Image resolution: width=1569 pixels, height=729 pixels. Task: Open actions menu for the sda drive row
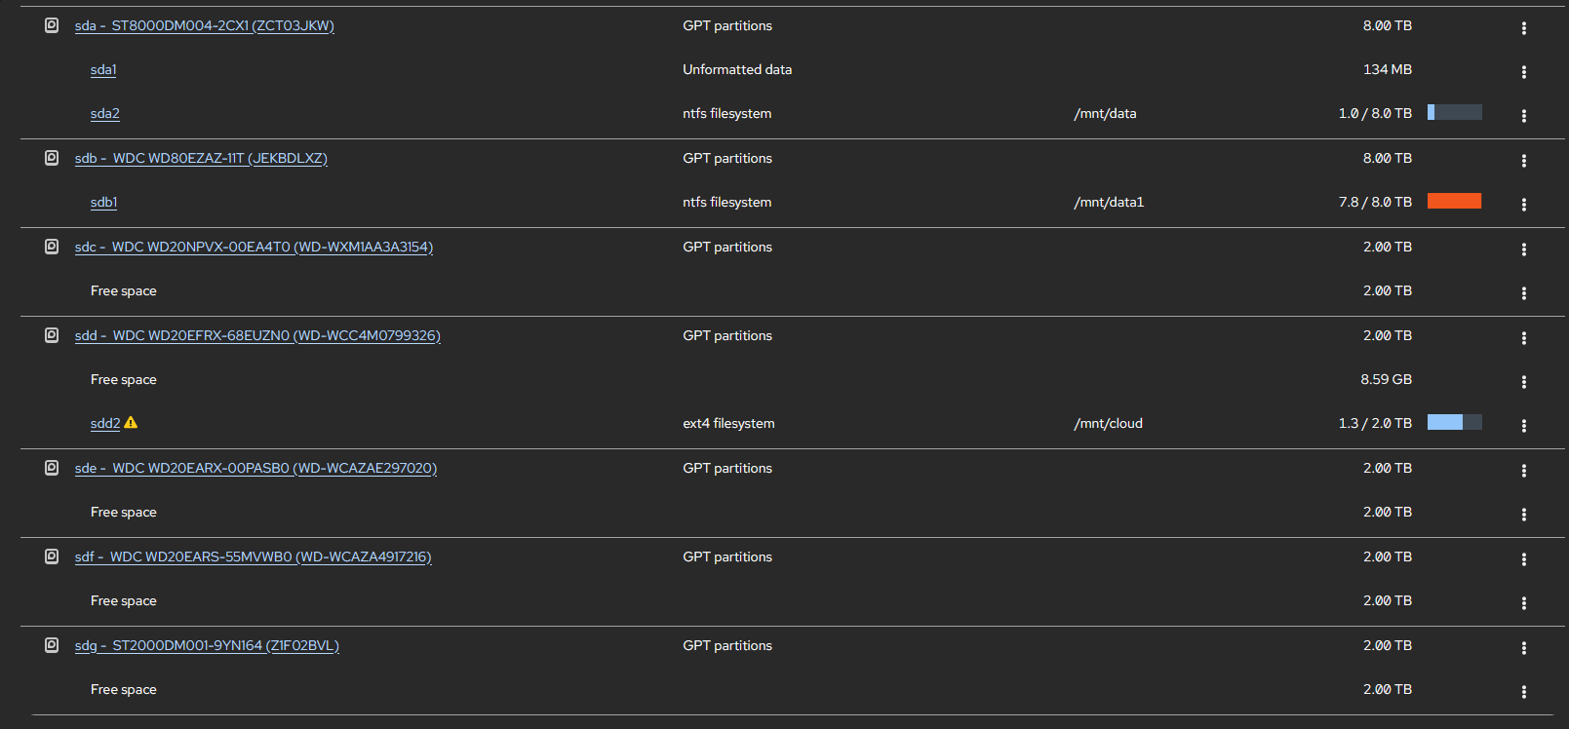[1523, 27]
